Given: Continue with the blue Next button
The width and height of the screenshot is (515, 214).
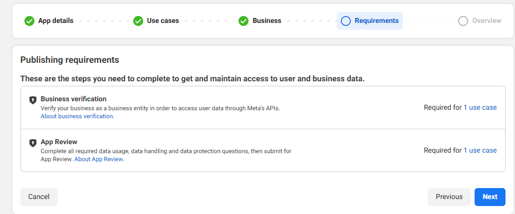Looking at the screenshot, I should (x=490, y=197).
